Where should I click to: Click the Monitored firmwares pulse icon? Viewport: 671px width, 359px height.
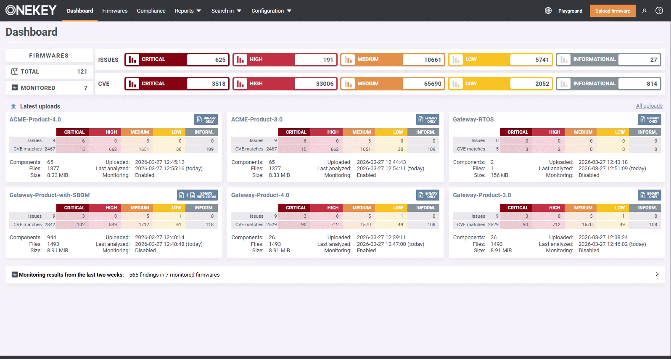[x=15, y=88]
